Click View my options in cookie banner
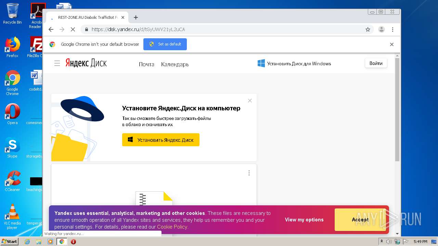The width and height of the screenshot is (438, 246). 304,220
